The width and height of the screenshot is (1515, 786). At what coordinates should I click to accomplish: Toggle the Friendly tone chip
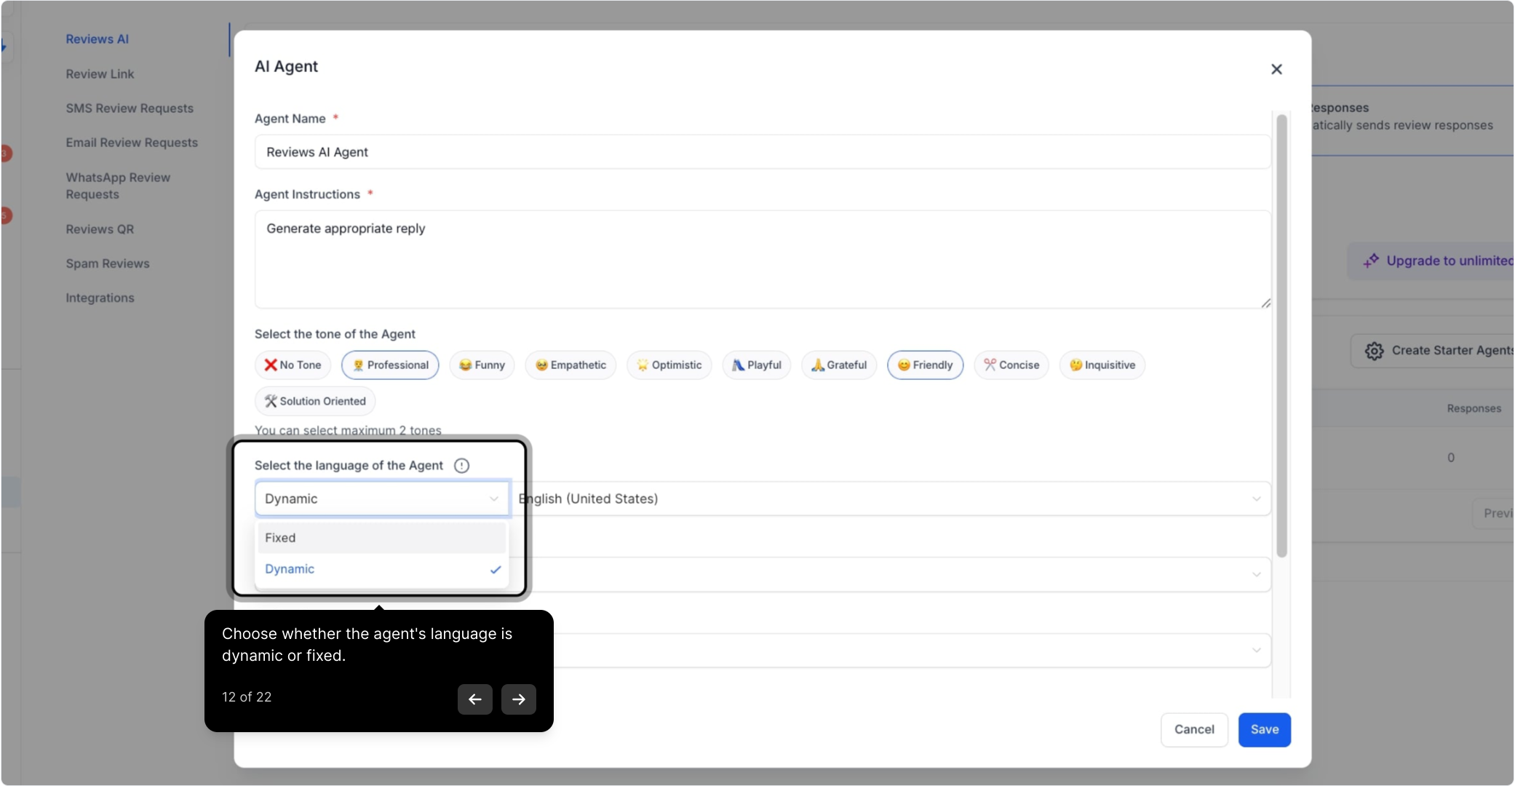925,365
